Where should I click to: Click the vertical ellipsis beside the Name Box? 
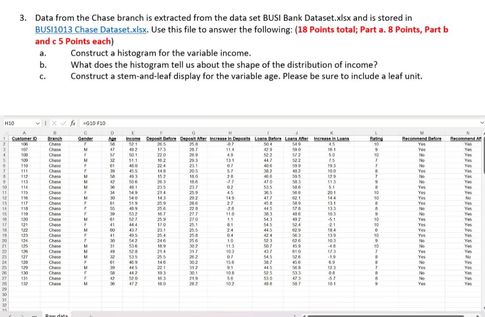point(45,123)
